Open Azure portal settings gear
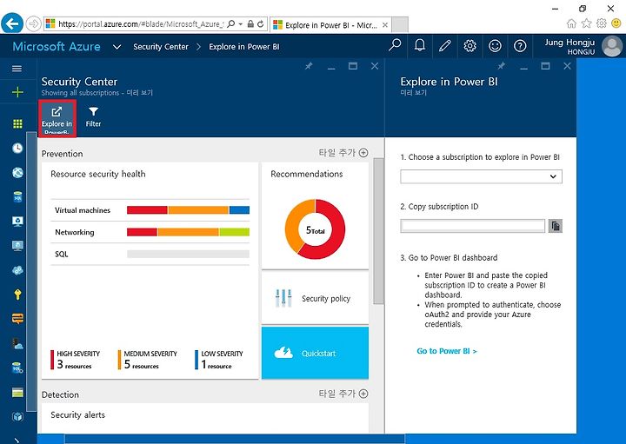This screenshot has height=444, width=626. pyautogui.click(x=469, y=46)
